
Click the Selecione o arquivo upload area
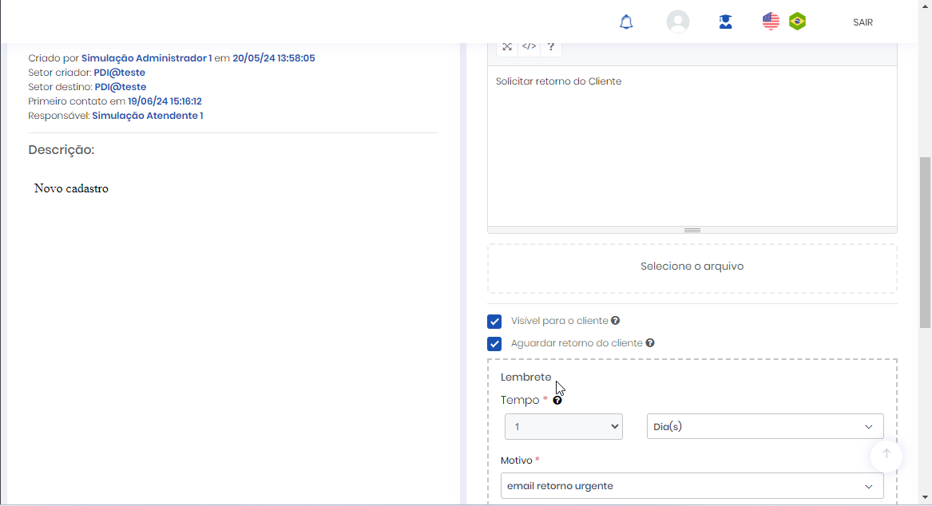[x=692, y=267]
